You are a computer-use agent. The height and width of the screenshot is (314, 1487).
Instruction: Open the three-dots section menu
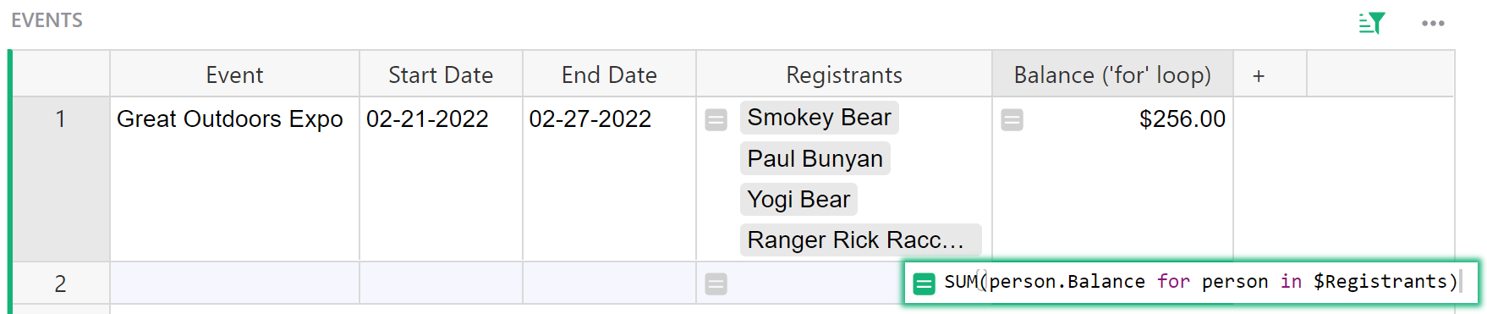click(1433, 23)
